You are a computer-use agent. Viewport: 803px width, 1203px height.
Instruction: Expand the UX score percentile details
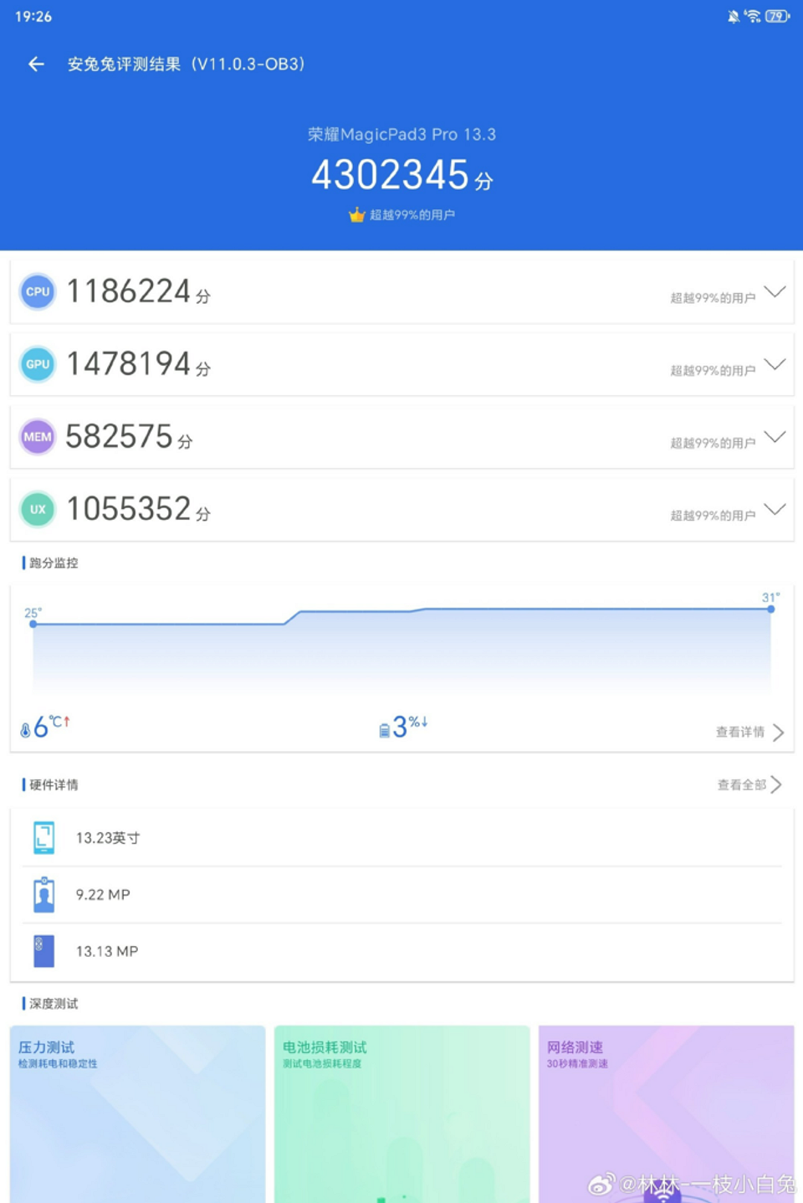pos(775,509)
